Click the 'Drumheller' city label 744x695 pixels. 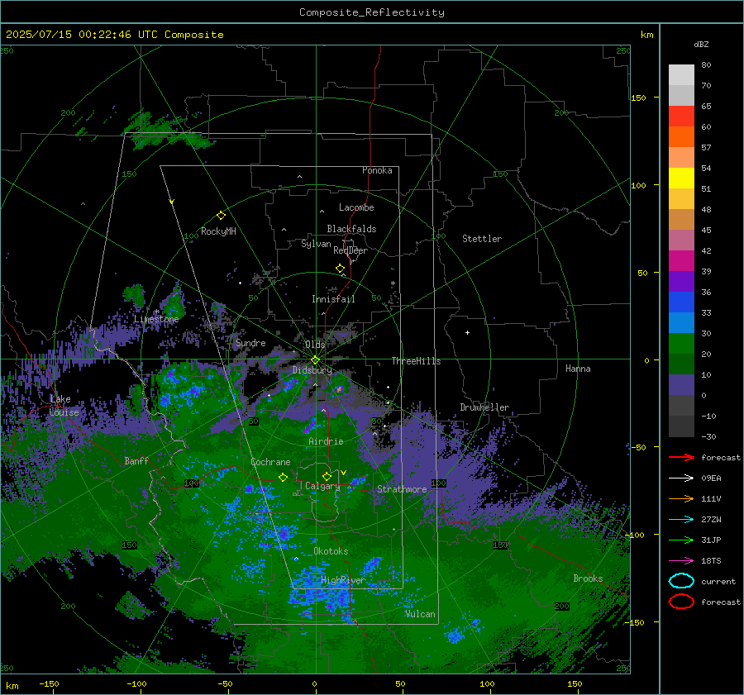[484, 407]
